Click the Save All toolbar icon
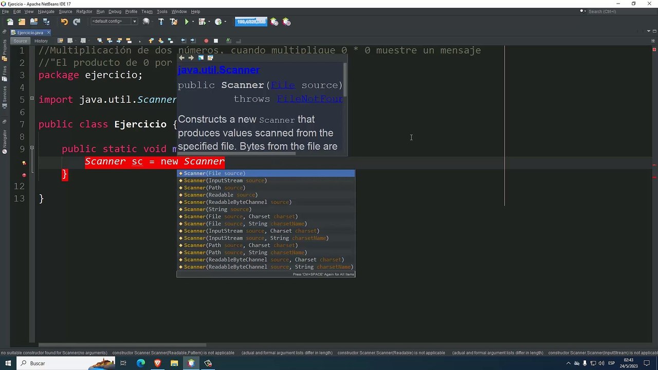The height and width of the screenshot is (370, 658). [x=46, y=22]
